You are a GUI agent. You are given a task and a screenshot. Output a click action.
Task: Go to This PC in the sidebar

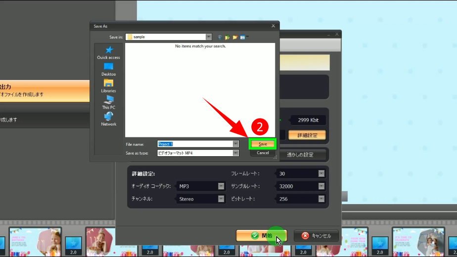pyautogui.click(x=108, y=102)
